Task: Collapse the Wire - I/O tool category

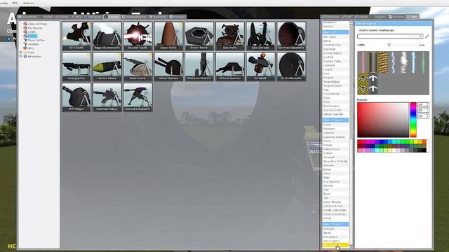Action: coord(335,32)
